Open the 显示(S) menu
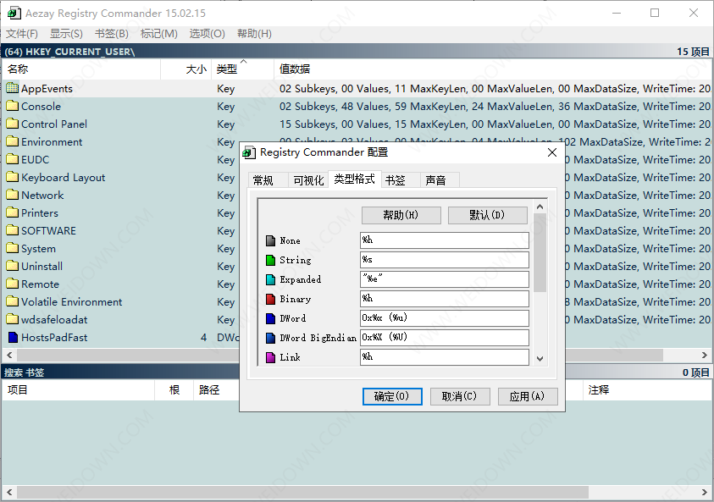This screenshot has width=714, height=502. point(66,34)
